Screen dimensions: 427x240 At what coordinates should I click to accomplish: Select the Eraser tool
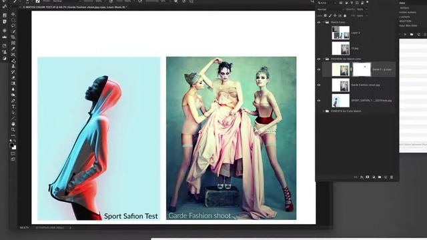coord(13,77)
